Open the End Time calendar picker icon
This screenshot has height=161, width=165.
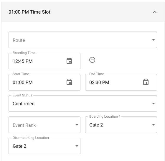click(x=146, y=82)
